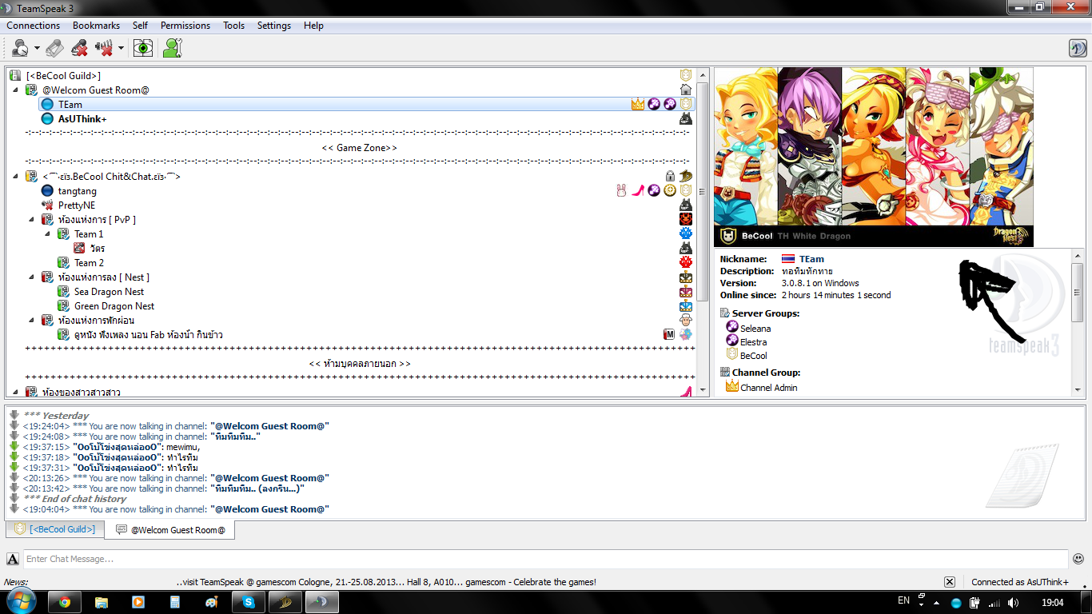Click the bunny icon on tangtang row
This screenshot has height=614, width=1092.
coord(621,190)
